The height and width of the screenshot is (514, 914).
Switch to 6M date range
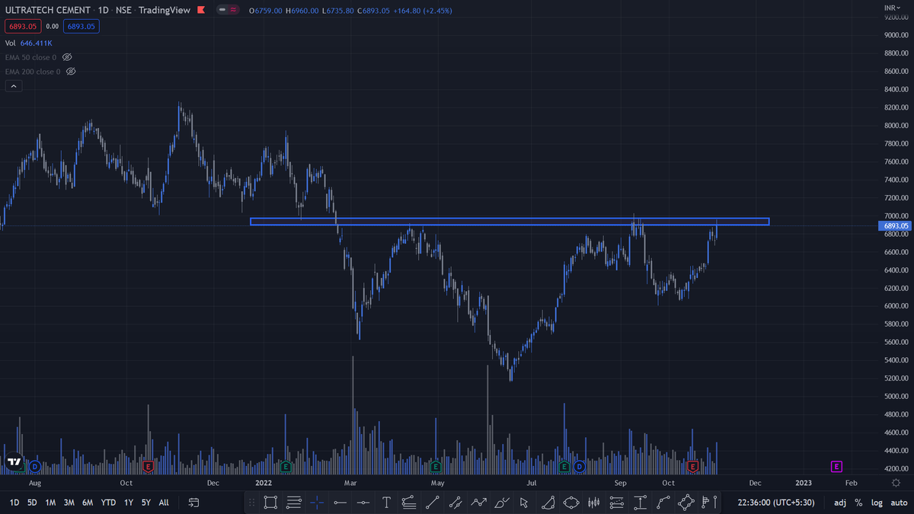88,503
